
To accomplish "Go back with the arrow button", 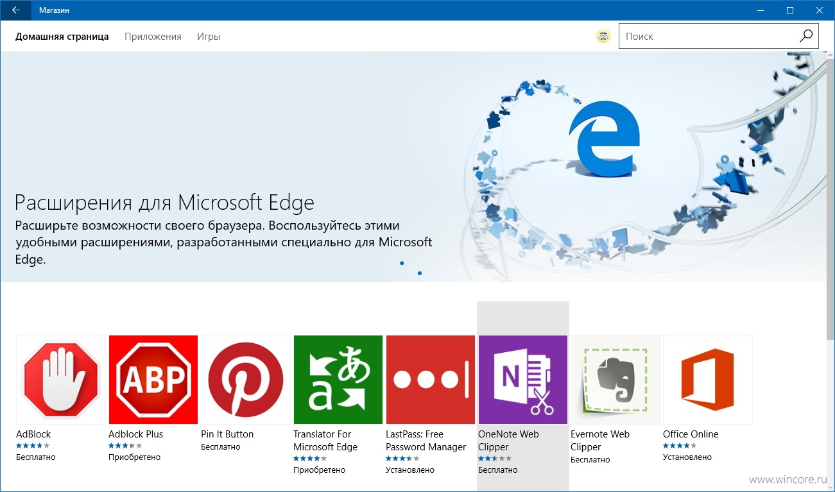I will pyautogui.click(x=15, y=10).
